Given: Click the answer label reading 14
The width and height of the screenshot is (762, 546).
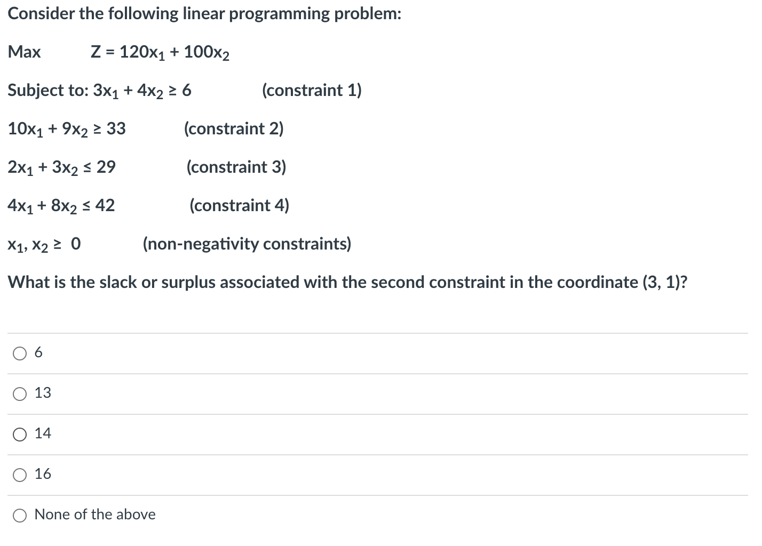Looking at the screenshot, I should (x=43, y=433).
